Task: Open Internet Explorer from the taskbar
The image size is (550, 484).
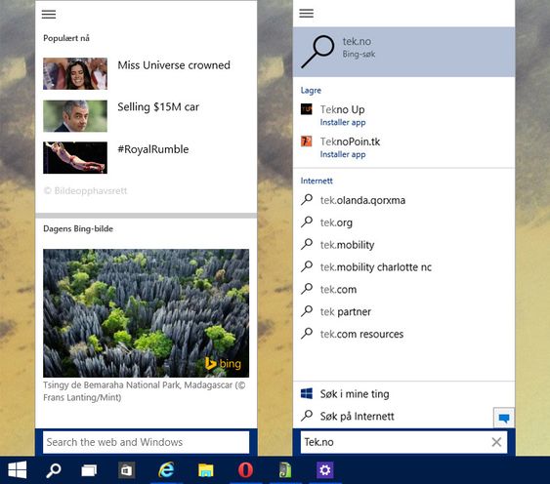Action: (167, 469)
